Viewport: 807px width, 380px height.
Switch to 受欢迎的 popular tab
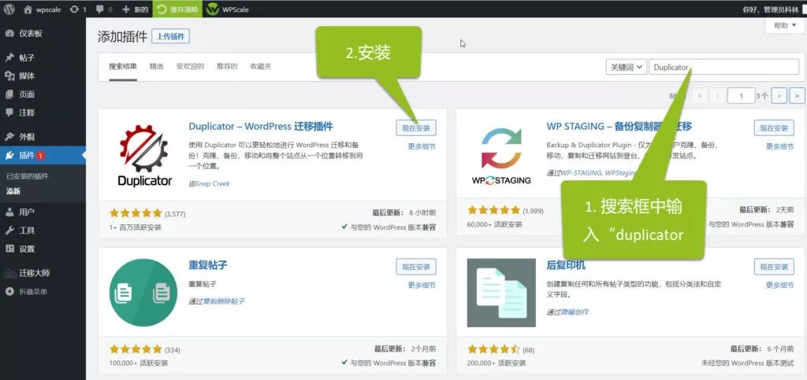coord(190,67)
